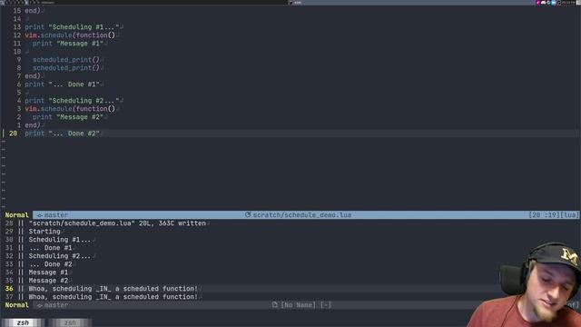Click the Starting output on line 29

(x=44, y=232)
